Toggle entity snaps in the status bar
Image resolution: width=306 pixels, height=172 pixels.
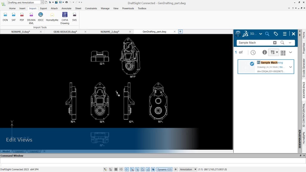(x=132, y=169)
